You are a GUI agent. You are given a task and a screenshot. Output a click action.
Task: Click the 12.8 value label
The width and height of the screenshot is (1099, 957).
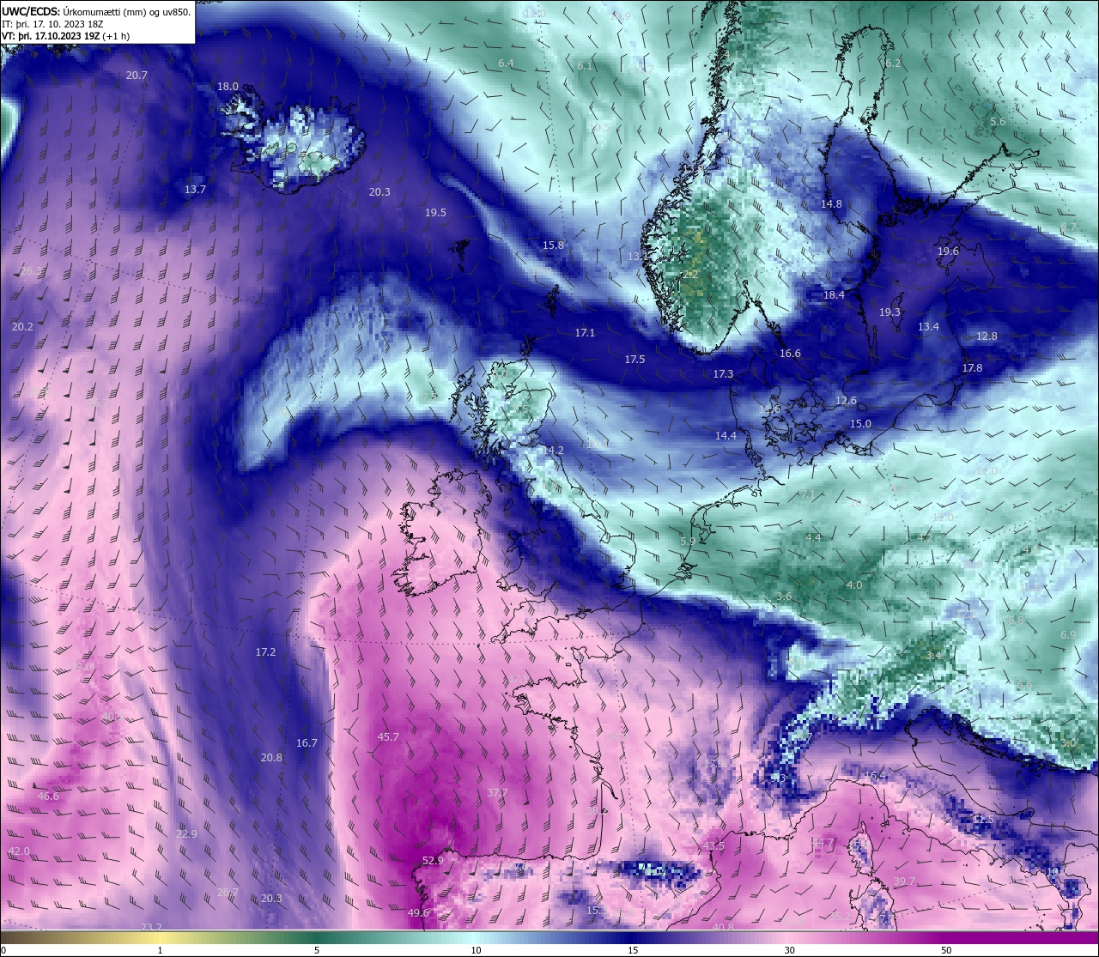tap(987, 336)
